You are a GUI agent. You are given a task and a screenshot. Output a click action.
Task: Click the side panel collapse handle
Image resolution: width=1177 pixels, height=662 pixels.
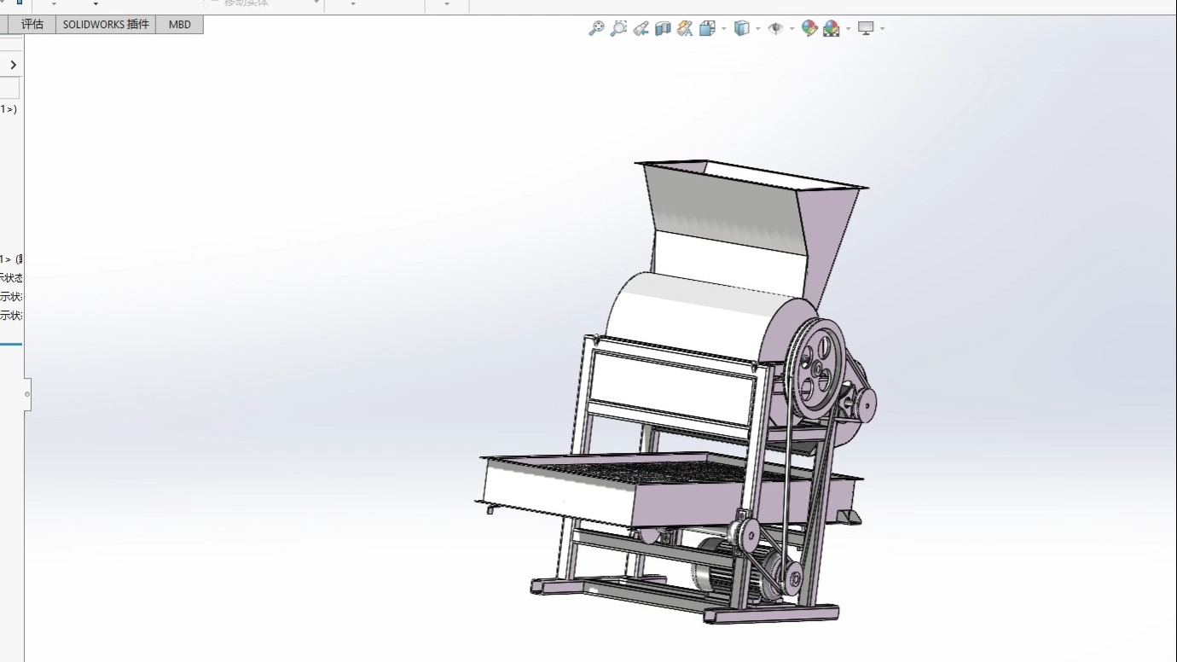click(27, 394)
